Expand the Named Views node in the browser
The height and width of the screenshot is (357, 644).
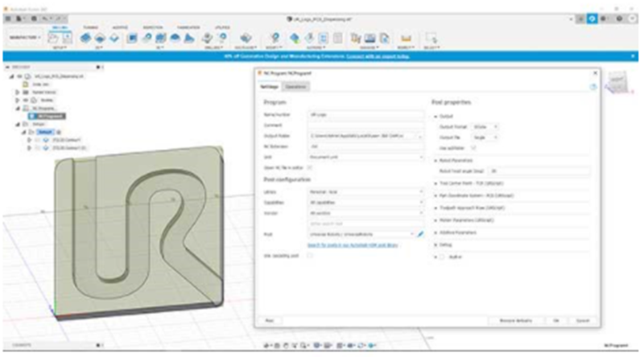point(18,92)
